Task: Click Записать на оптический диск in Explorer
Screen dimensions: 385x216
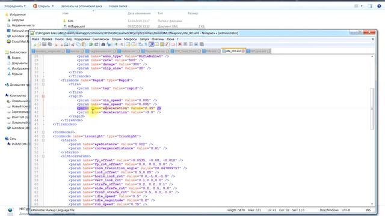Action: click(x=82, y=6)
